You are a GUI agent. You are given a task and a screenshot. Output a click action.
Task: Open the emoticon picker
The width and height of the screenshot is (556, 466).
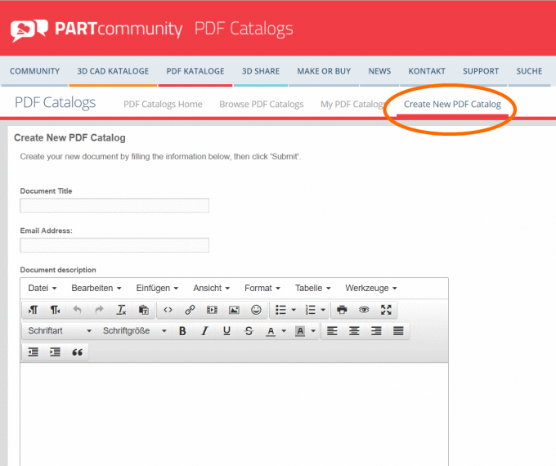point(256,310)
